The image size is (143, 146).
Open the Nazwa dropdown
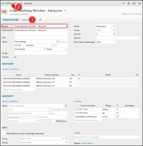[x=66, y=26]
